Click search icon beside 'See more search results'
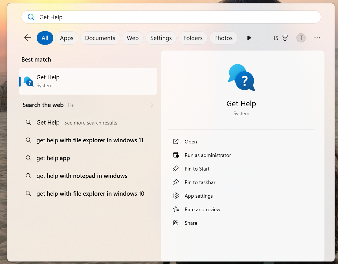338x264 pixels. [x=28, y=123]
